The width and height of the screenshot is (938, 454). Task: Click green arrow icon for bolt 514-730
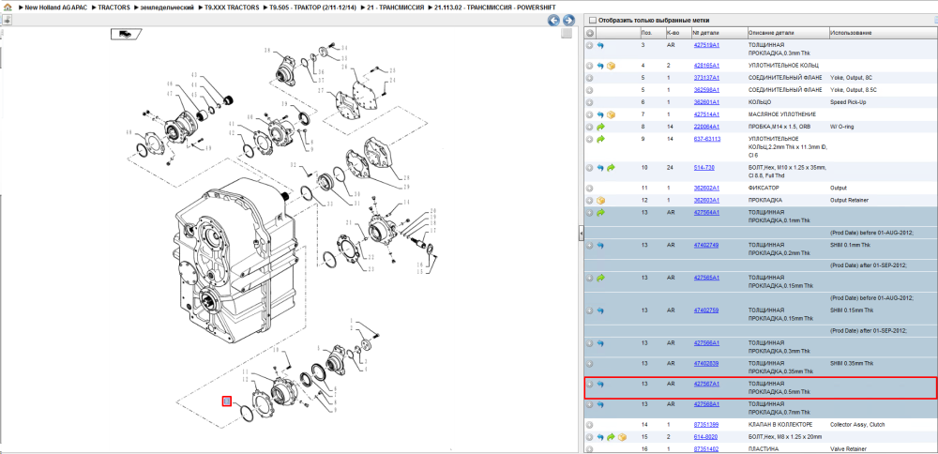(x=611, y=168)
